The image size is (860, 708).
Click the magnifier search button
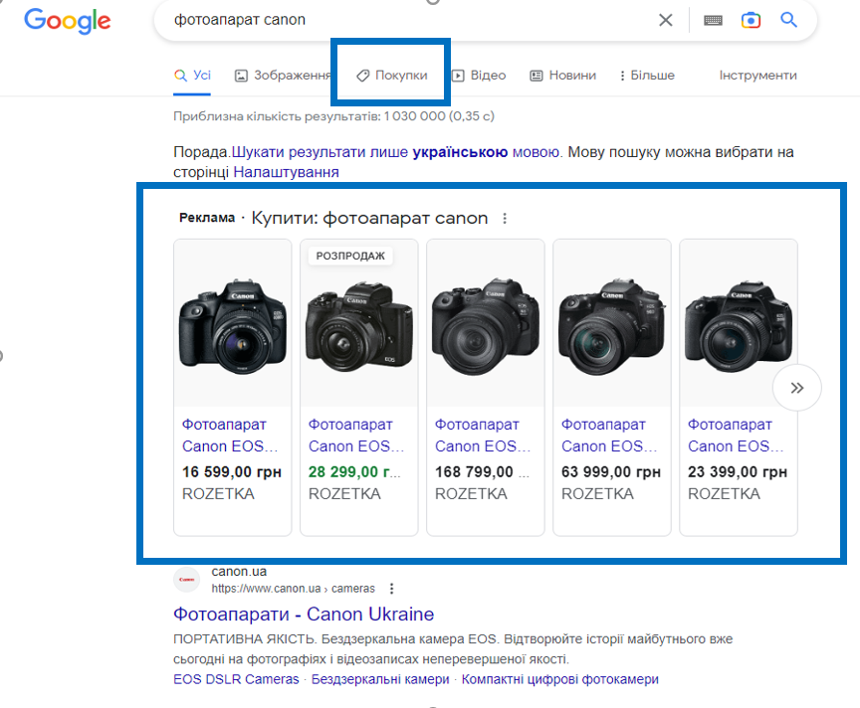pyautogui.click(x=788, y=20)
